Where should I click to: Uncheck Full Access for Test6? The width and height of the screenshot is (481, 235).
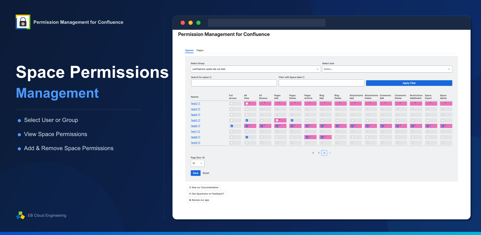[232, 126]
